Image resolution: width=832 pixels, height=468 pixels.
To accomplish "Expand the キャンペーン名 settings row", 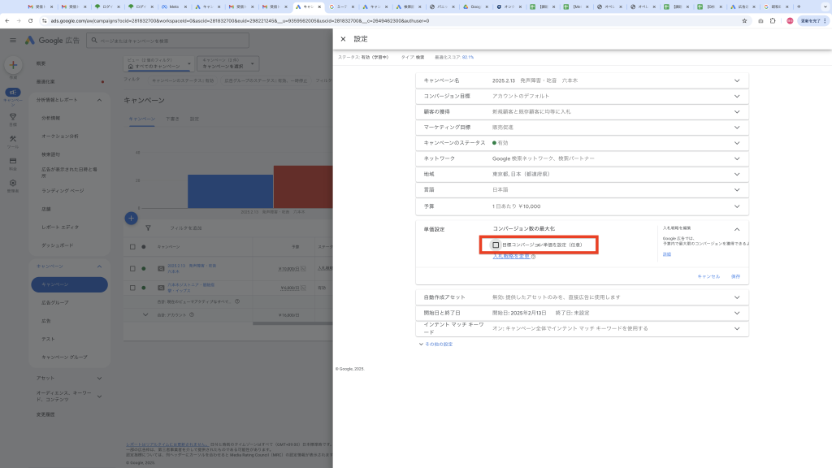I will tap(737, 80).
